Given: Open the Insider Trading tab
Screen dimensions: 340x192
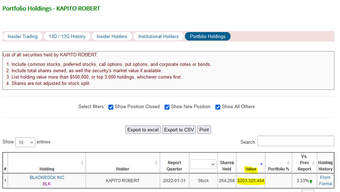Looking at the screenshot, I should [x=23, y=36].
